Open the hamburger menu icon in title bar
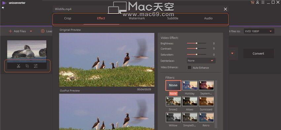 [263, 2]
